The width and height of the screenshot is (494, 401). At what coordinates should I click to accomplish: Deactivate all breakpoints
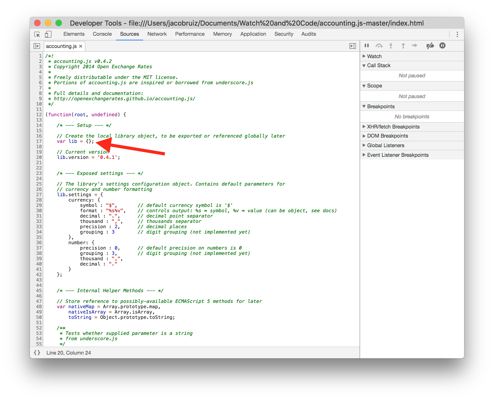click(x=430, y=46)
